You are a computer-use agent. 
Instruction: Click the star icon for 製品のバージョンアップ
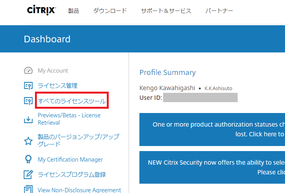coord(28,141)
